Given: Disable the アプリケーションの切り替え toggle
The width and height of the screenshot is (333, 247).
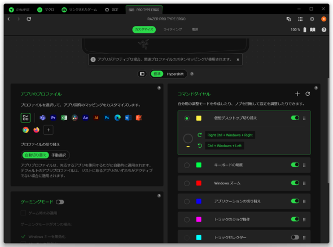Looking at the screenshot, I should pyautogui.click(x=295, y=201).
